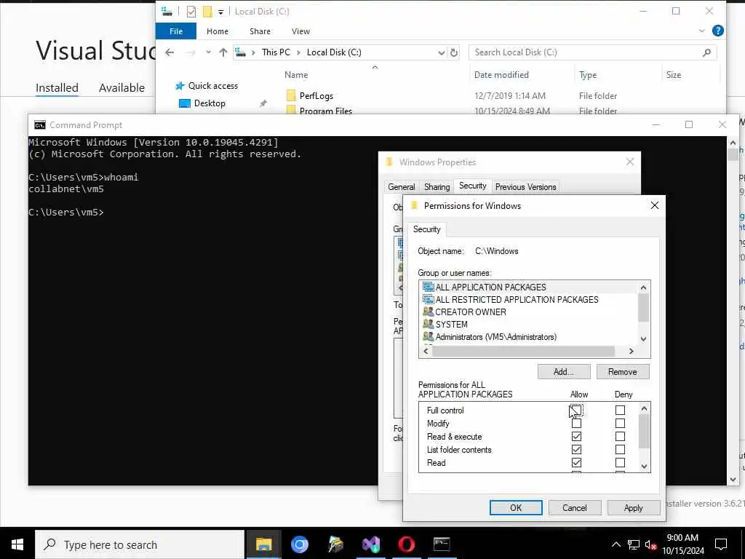Click the taskbar icon left of Visual Studio

click(335, 544)
